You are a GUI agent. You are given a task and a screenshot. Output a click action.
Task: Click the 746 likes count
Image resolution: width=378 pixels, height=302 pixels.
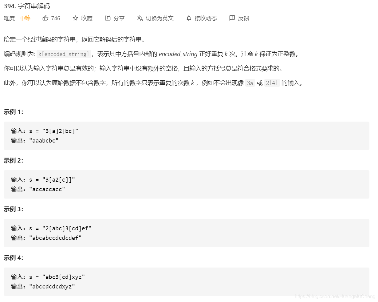tap(56, 18)
